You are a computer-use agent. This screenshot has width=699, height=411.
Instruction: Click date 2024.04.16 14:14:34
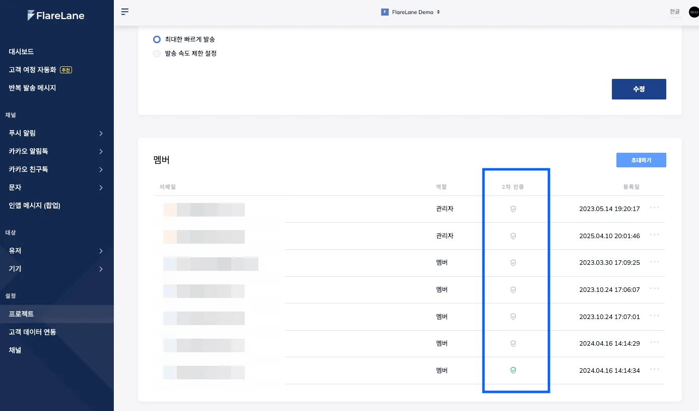tap(609, 371)
